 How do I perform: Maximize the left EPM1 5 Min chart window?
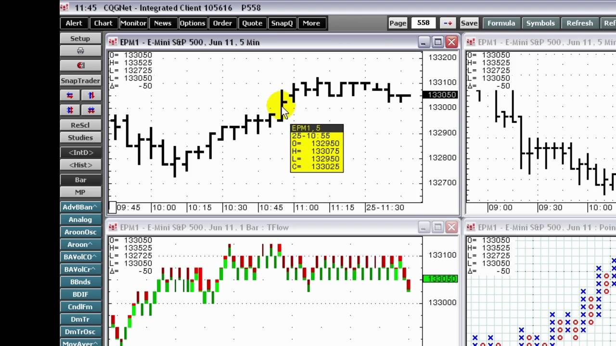point(437,42)
